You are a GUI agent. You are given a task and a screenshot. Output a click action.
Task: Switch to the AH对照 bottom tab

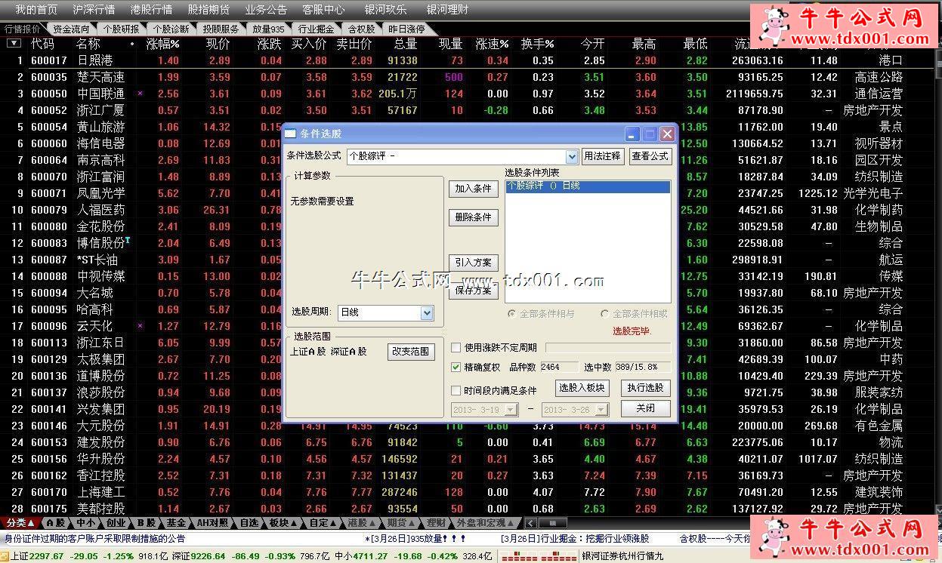coord(212,522)
